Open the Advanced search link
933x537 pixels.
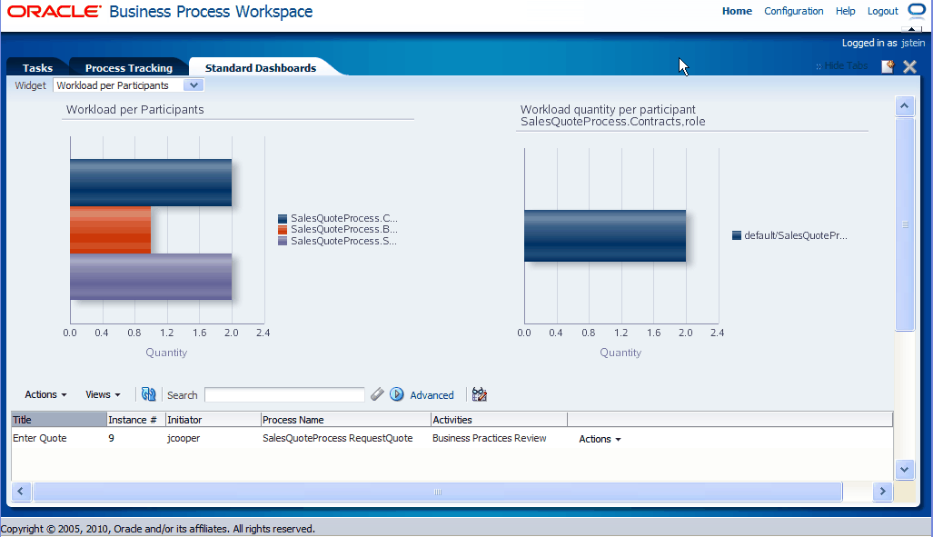(432, 394)
